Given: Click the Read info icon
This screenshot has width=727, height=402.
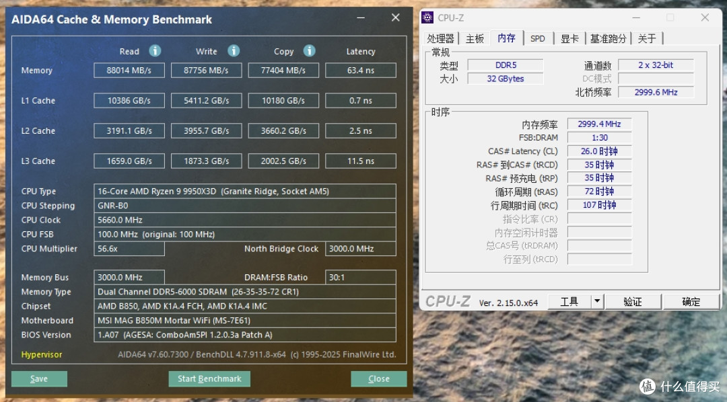Looking at the screenshot, I should click(155, 50).
